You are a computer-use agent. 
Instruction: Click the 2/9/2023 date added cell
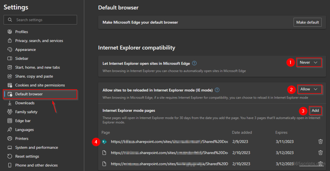240,142
